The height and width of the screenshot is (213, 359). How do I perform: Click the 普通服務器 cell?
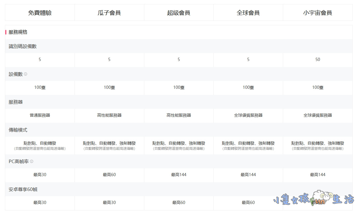[x=40, y=115]
